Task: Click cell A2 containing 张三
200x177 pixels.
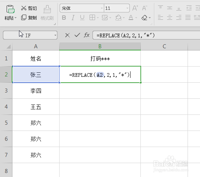Action: 36,75
